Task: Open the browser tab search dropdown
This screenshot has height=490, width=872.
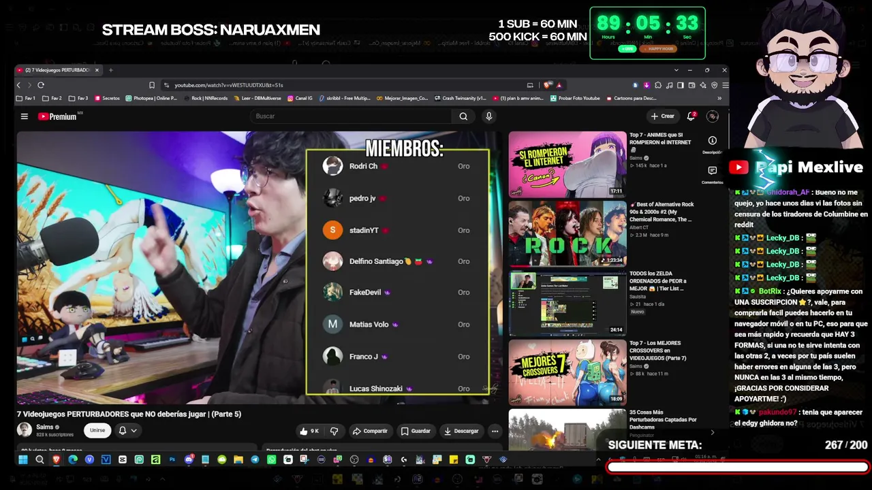Action: tap(676, 70)
